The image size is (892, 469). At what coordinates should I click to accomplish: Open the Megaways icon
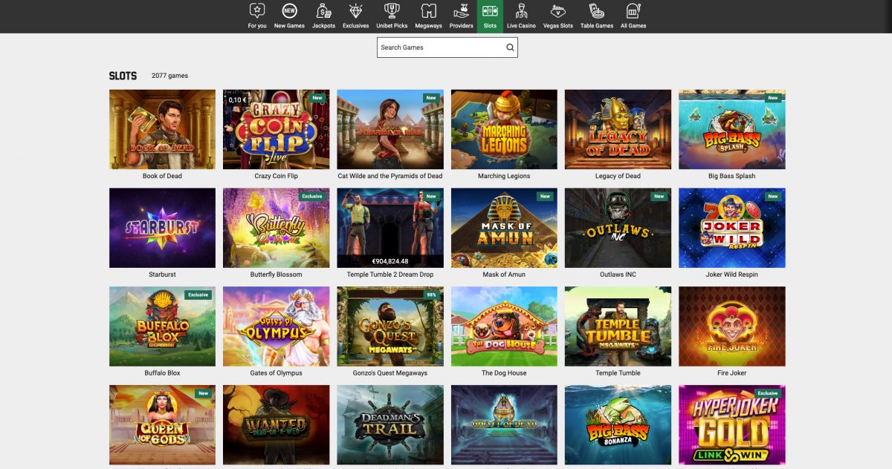click(428, 10)
